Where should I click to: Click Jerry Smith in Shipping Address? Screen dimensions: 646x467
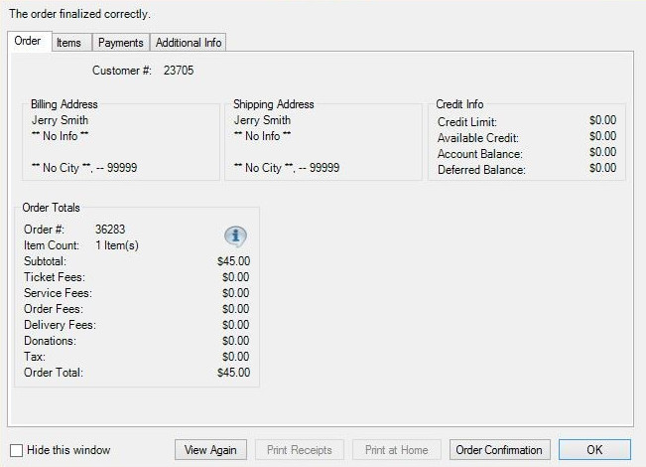pyautogui.click(x=262, y=120)
